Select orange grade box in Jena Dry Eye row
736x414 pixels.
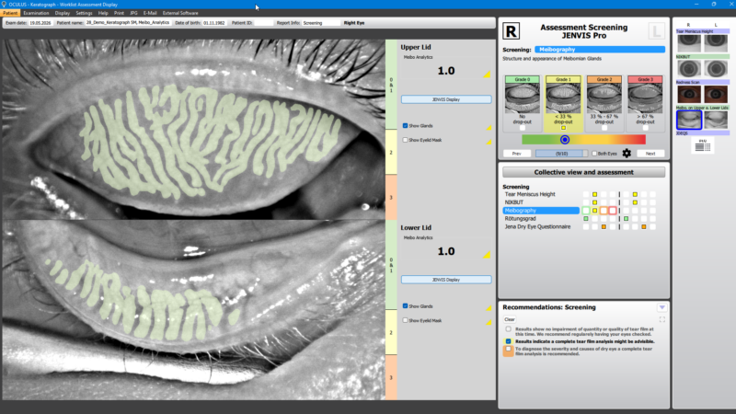pos(604,226)
